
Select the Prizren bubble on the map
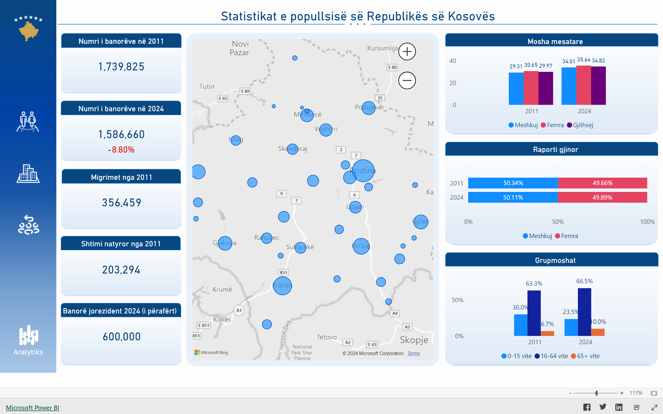(x=282, y=286)
